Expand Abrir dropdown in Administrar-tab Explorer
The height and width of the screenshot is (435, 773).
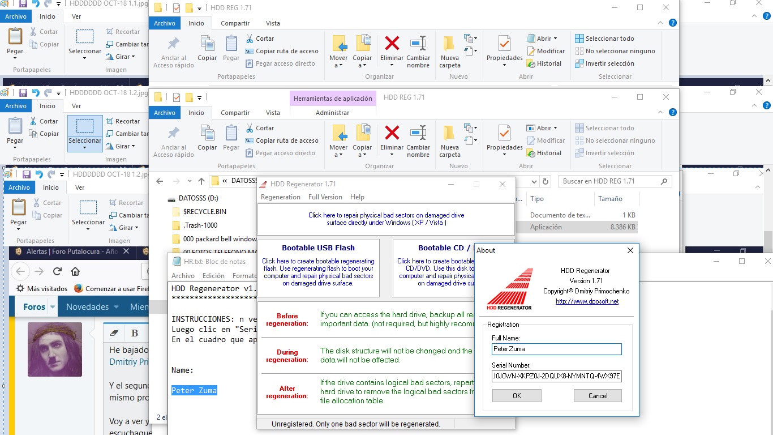[x=555, y=128]
